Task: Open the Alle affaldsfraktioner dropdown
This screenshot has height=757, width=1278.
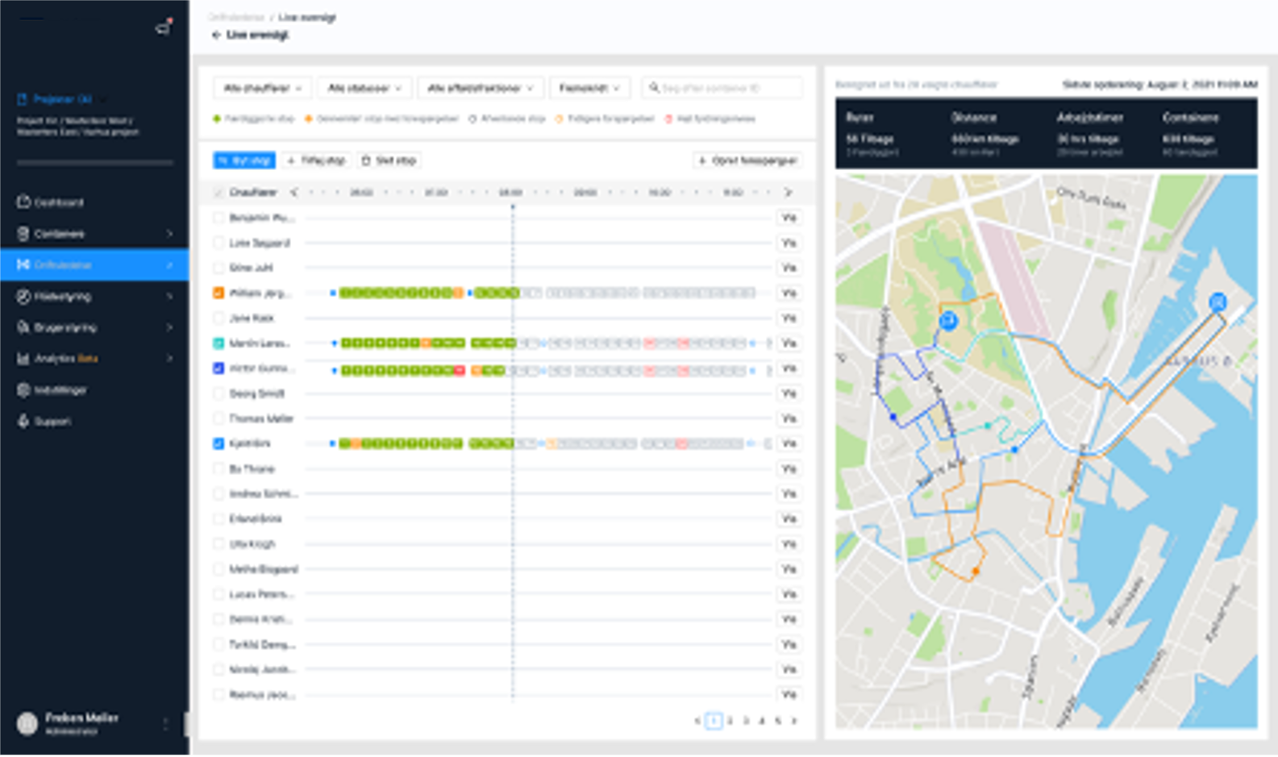Action: (x=481, y=88)
